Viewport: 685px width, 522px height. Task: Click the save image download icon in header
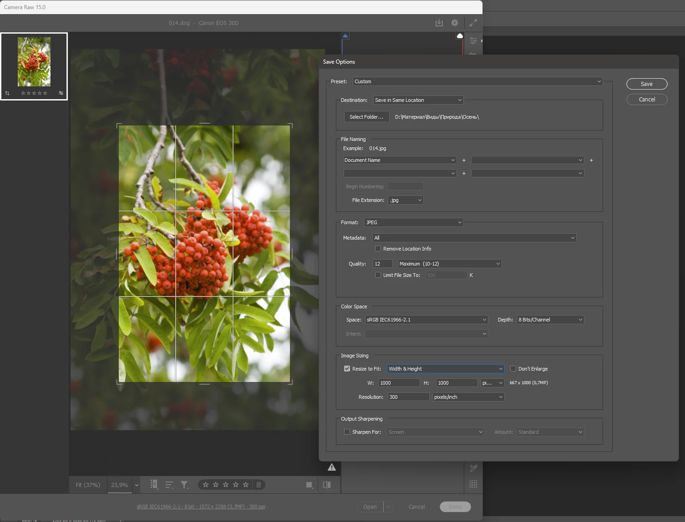click(x=439, y=23)
